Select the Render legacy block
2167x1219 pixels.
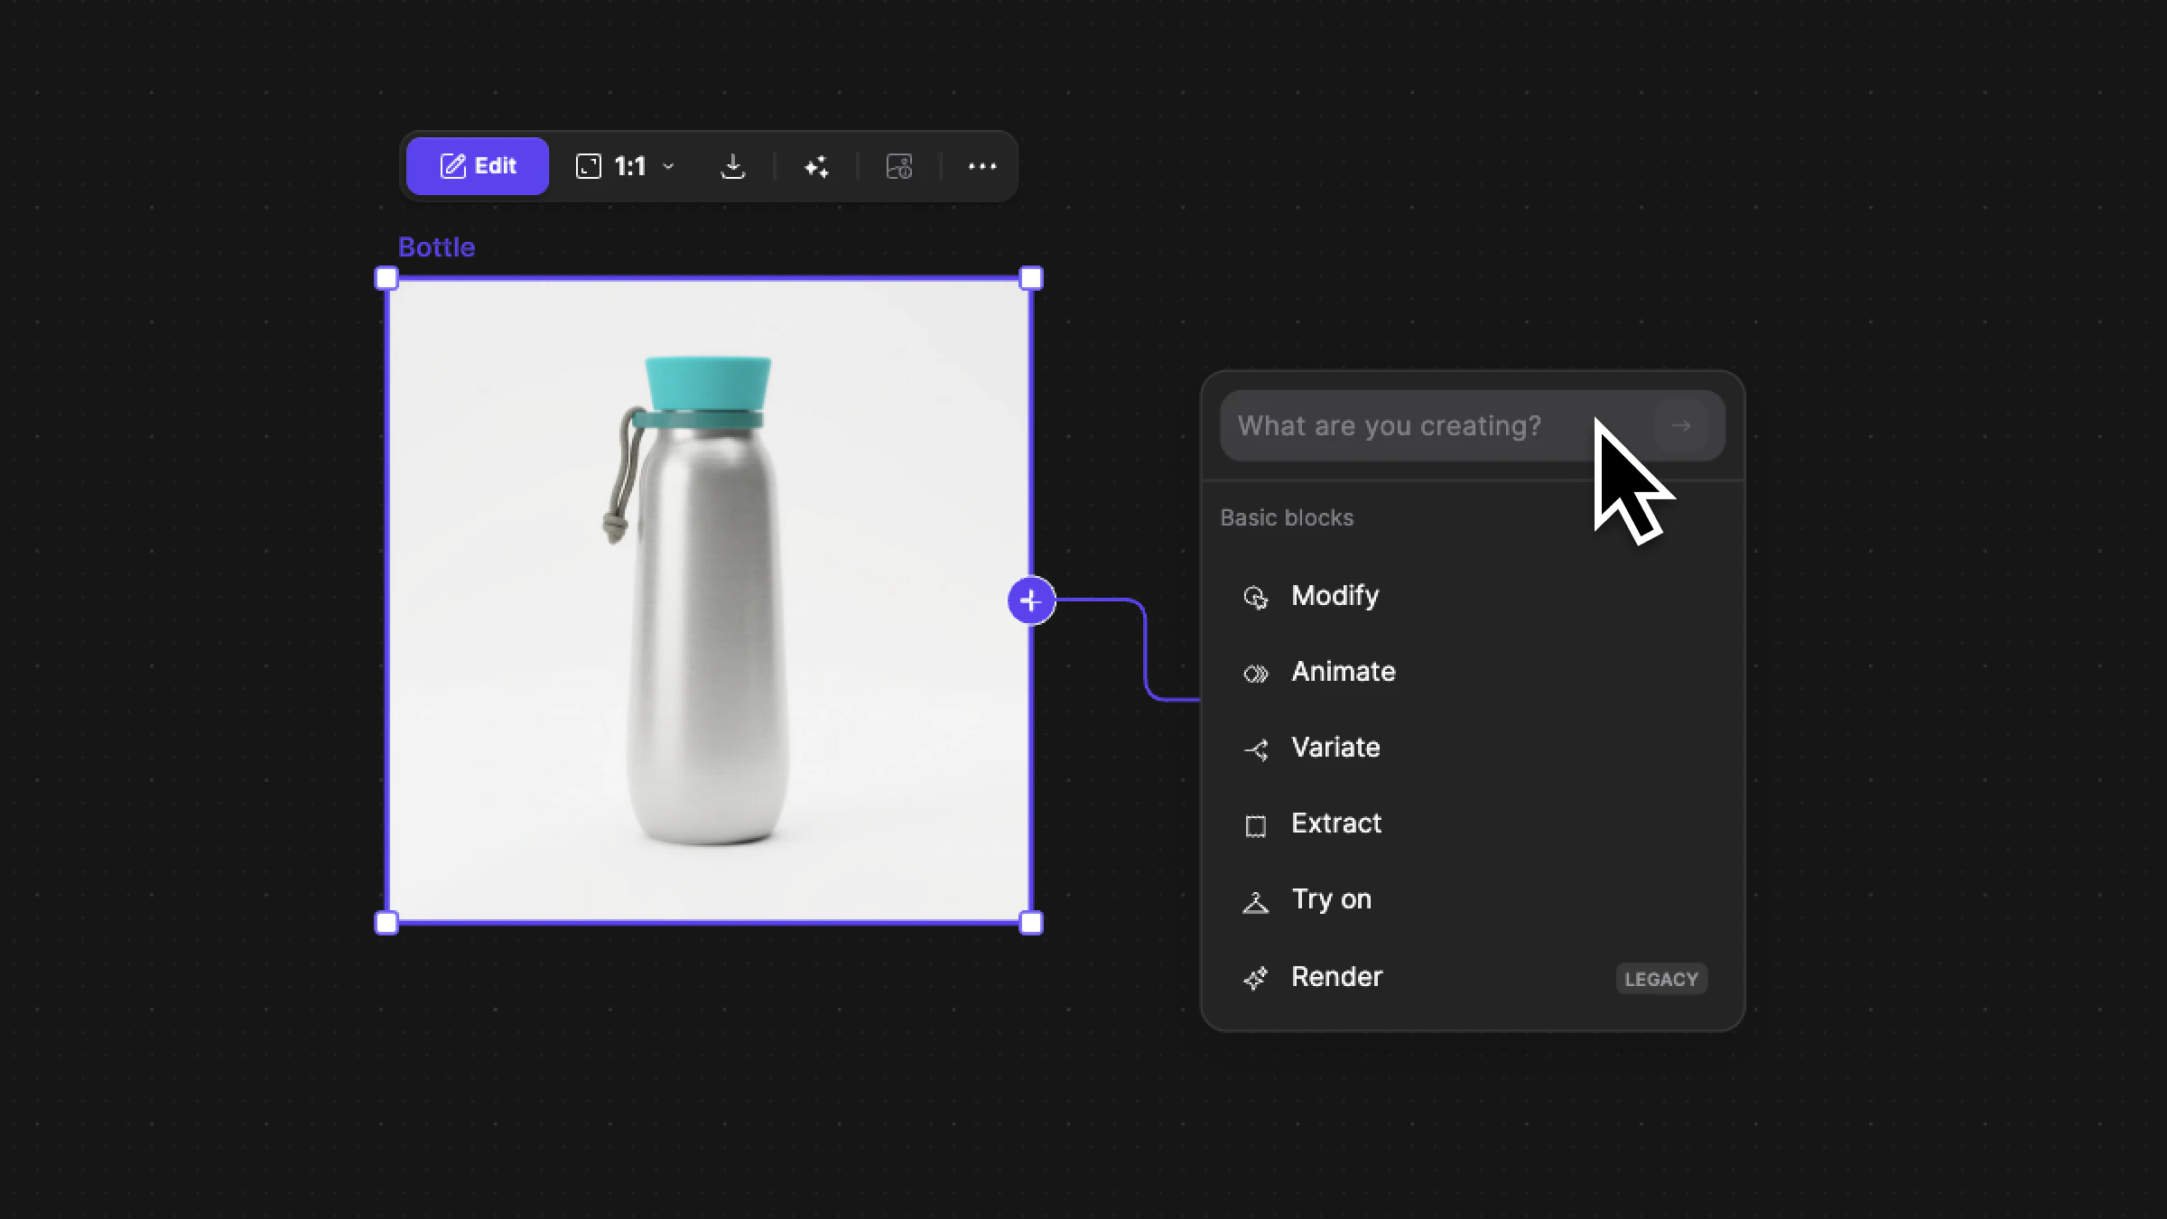tap(1336, 977)
